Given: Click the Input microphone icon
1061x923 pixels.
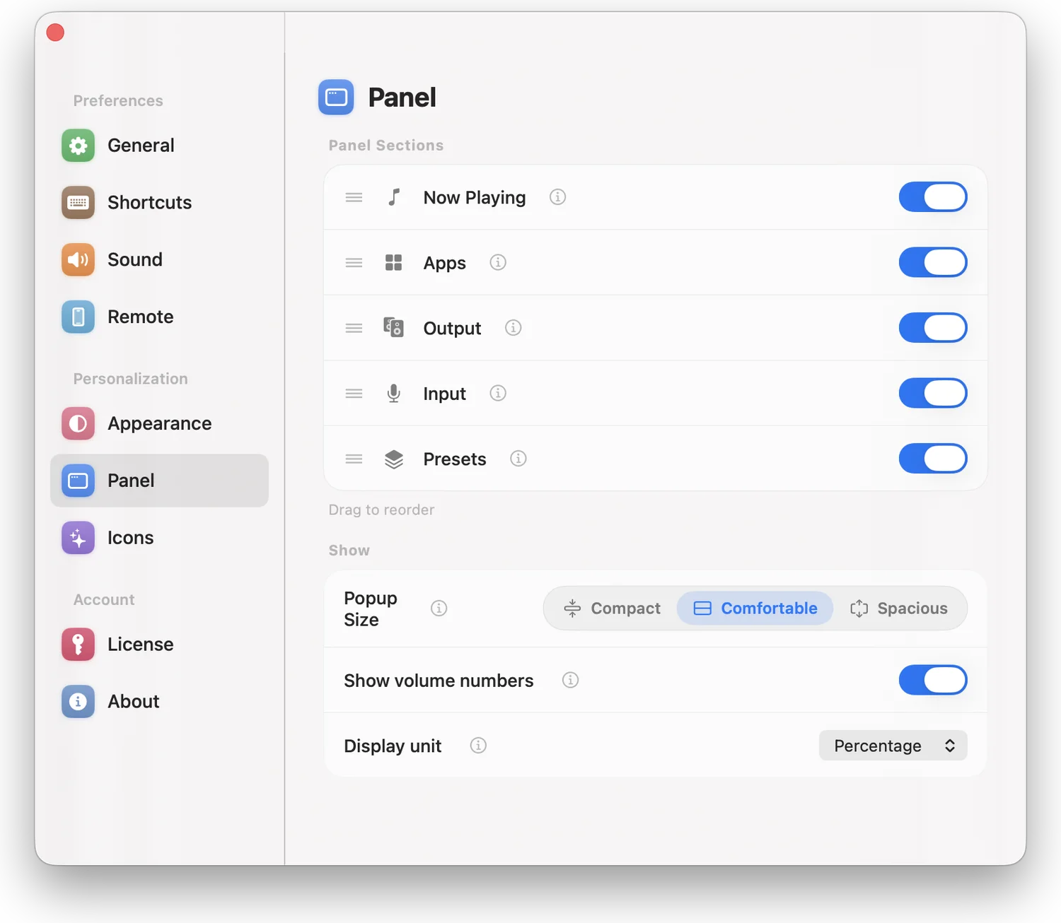Looking at the screenshot, I should pyautogui.click(x=394, y=393).
